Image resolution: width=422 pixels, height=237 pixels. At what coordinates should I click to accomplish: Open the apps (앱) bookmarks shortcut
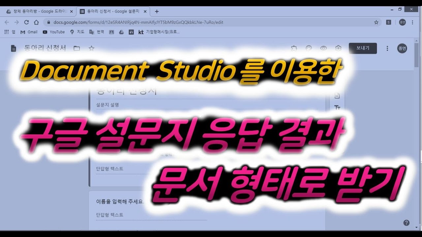(10, 32)
